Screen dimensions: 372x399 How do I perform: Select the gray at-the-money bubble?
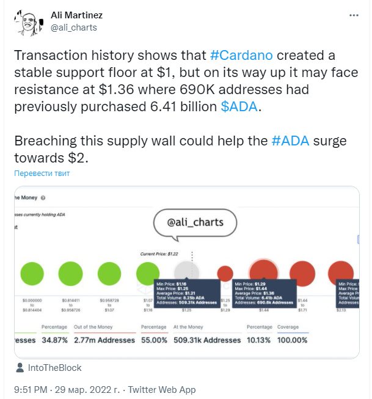pos(186,273)
